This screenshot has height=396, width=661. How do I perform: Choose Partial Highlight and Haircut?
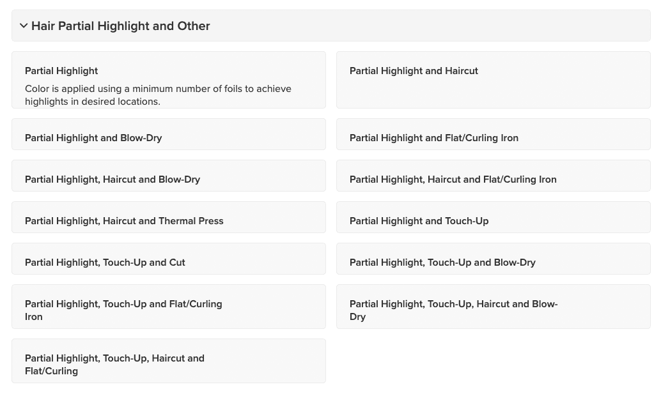(494, 80)
